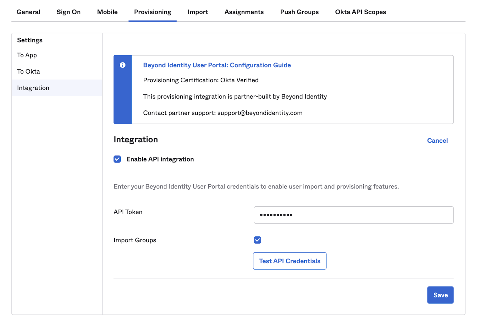Screen dimensions: 485x329
Task: Go to the Mobile tab
Action: [x=107, y=12]
